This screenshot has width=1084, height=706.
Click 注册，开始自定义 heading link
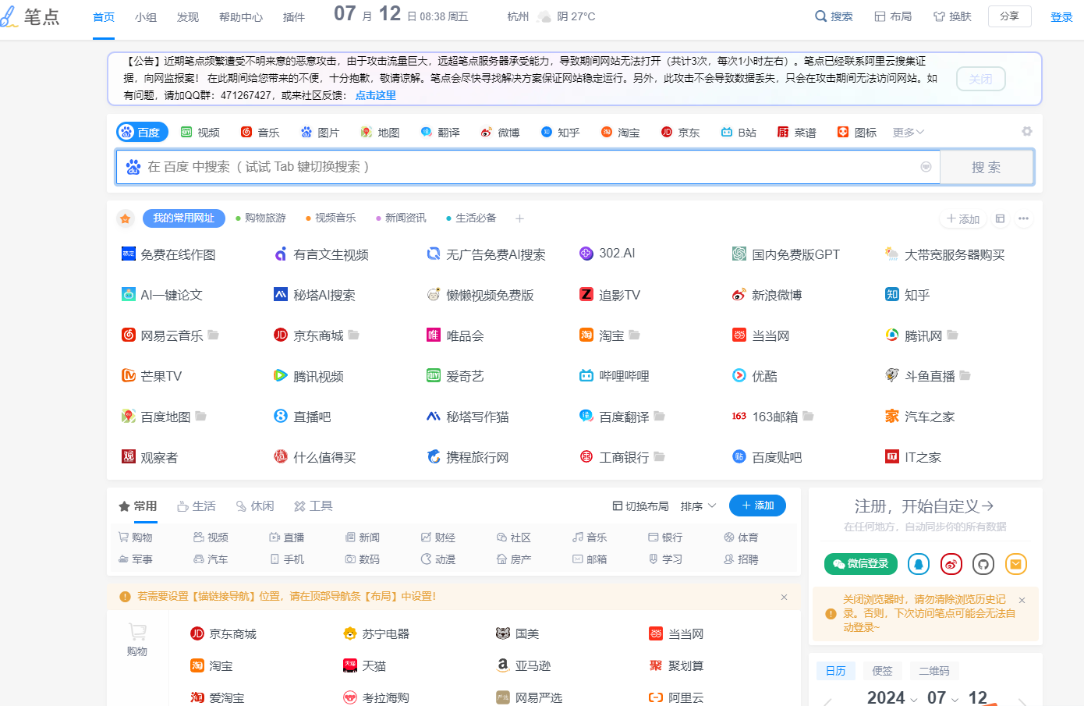point(924,506)
